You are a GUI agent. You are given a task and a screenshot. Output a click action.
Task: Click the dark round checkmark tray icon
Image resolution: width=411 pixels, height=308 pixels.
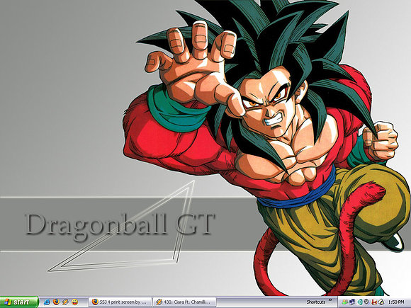point(366,302)
